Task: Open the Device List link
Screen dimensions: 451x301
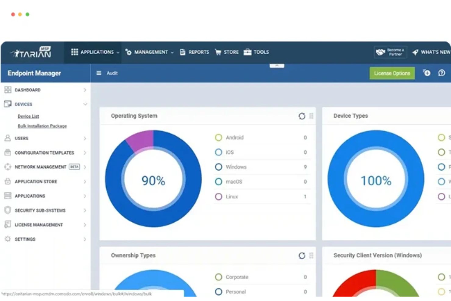Action: [x=28, y=116]
